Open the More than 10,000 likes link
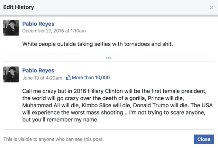Image resolution: width=218 pixels, height=148 pixels. 91,78
